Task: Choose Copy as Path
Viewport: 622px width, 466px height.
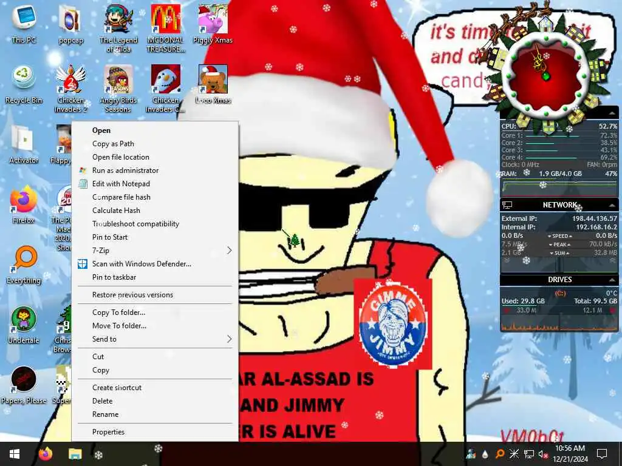Action: click(x=155, y=144)
